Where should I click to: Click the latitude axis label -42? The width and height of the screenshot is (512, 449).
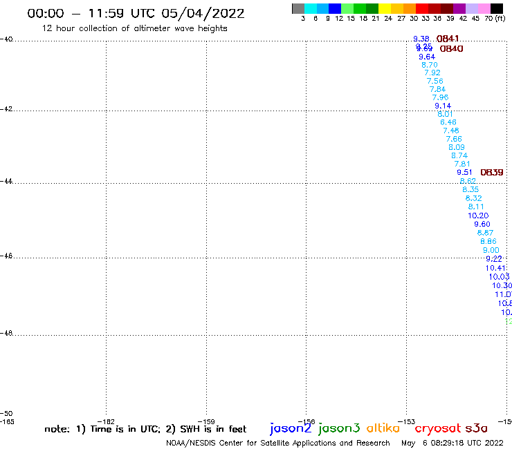(6, 108)
